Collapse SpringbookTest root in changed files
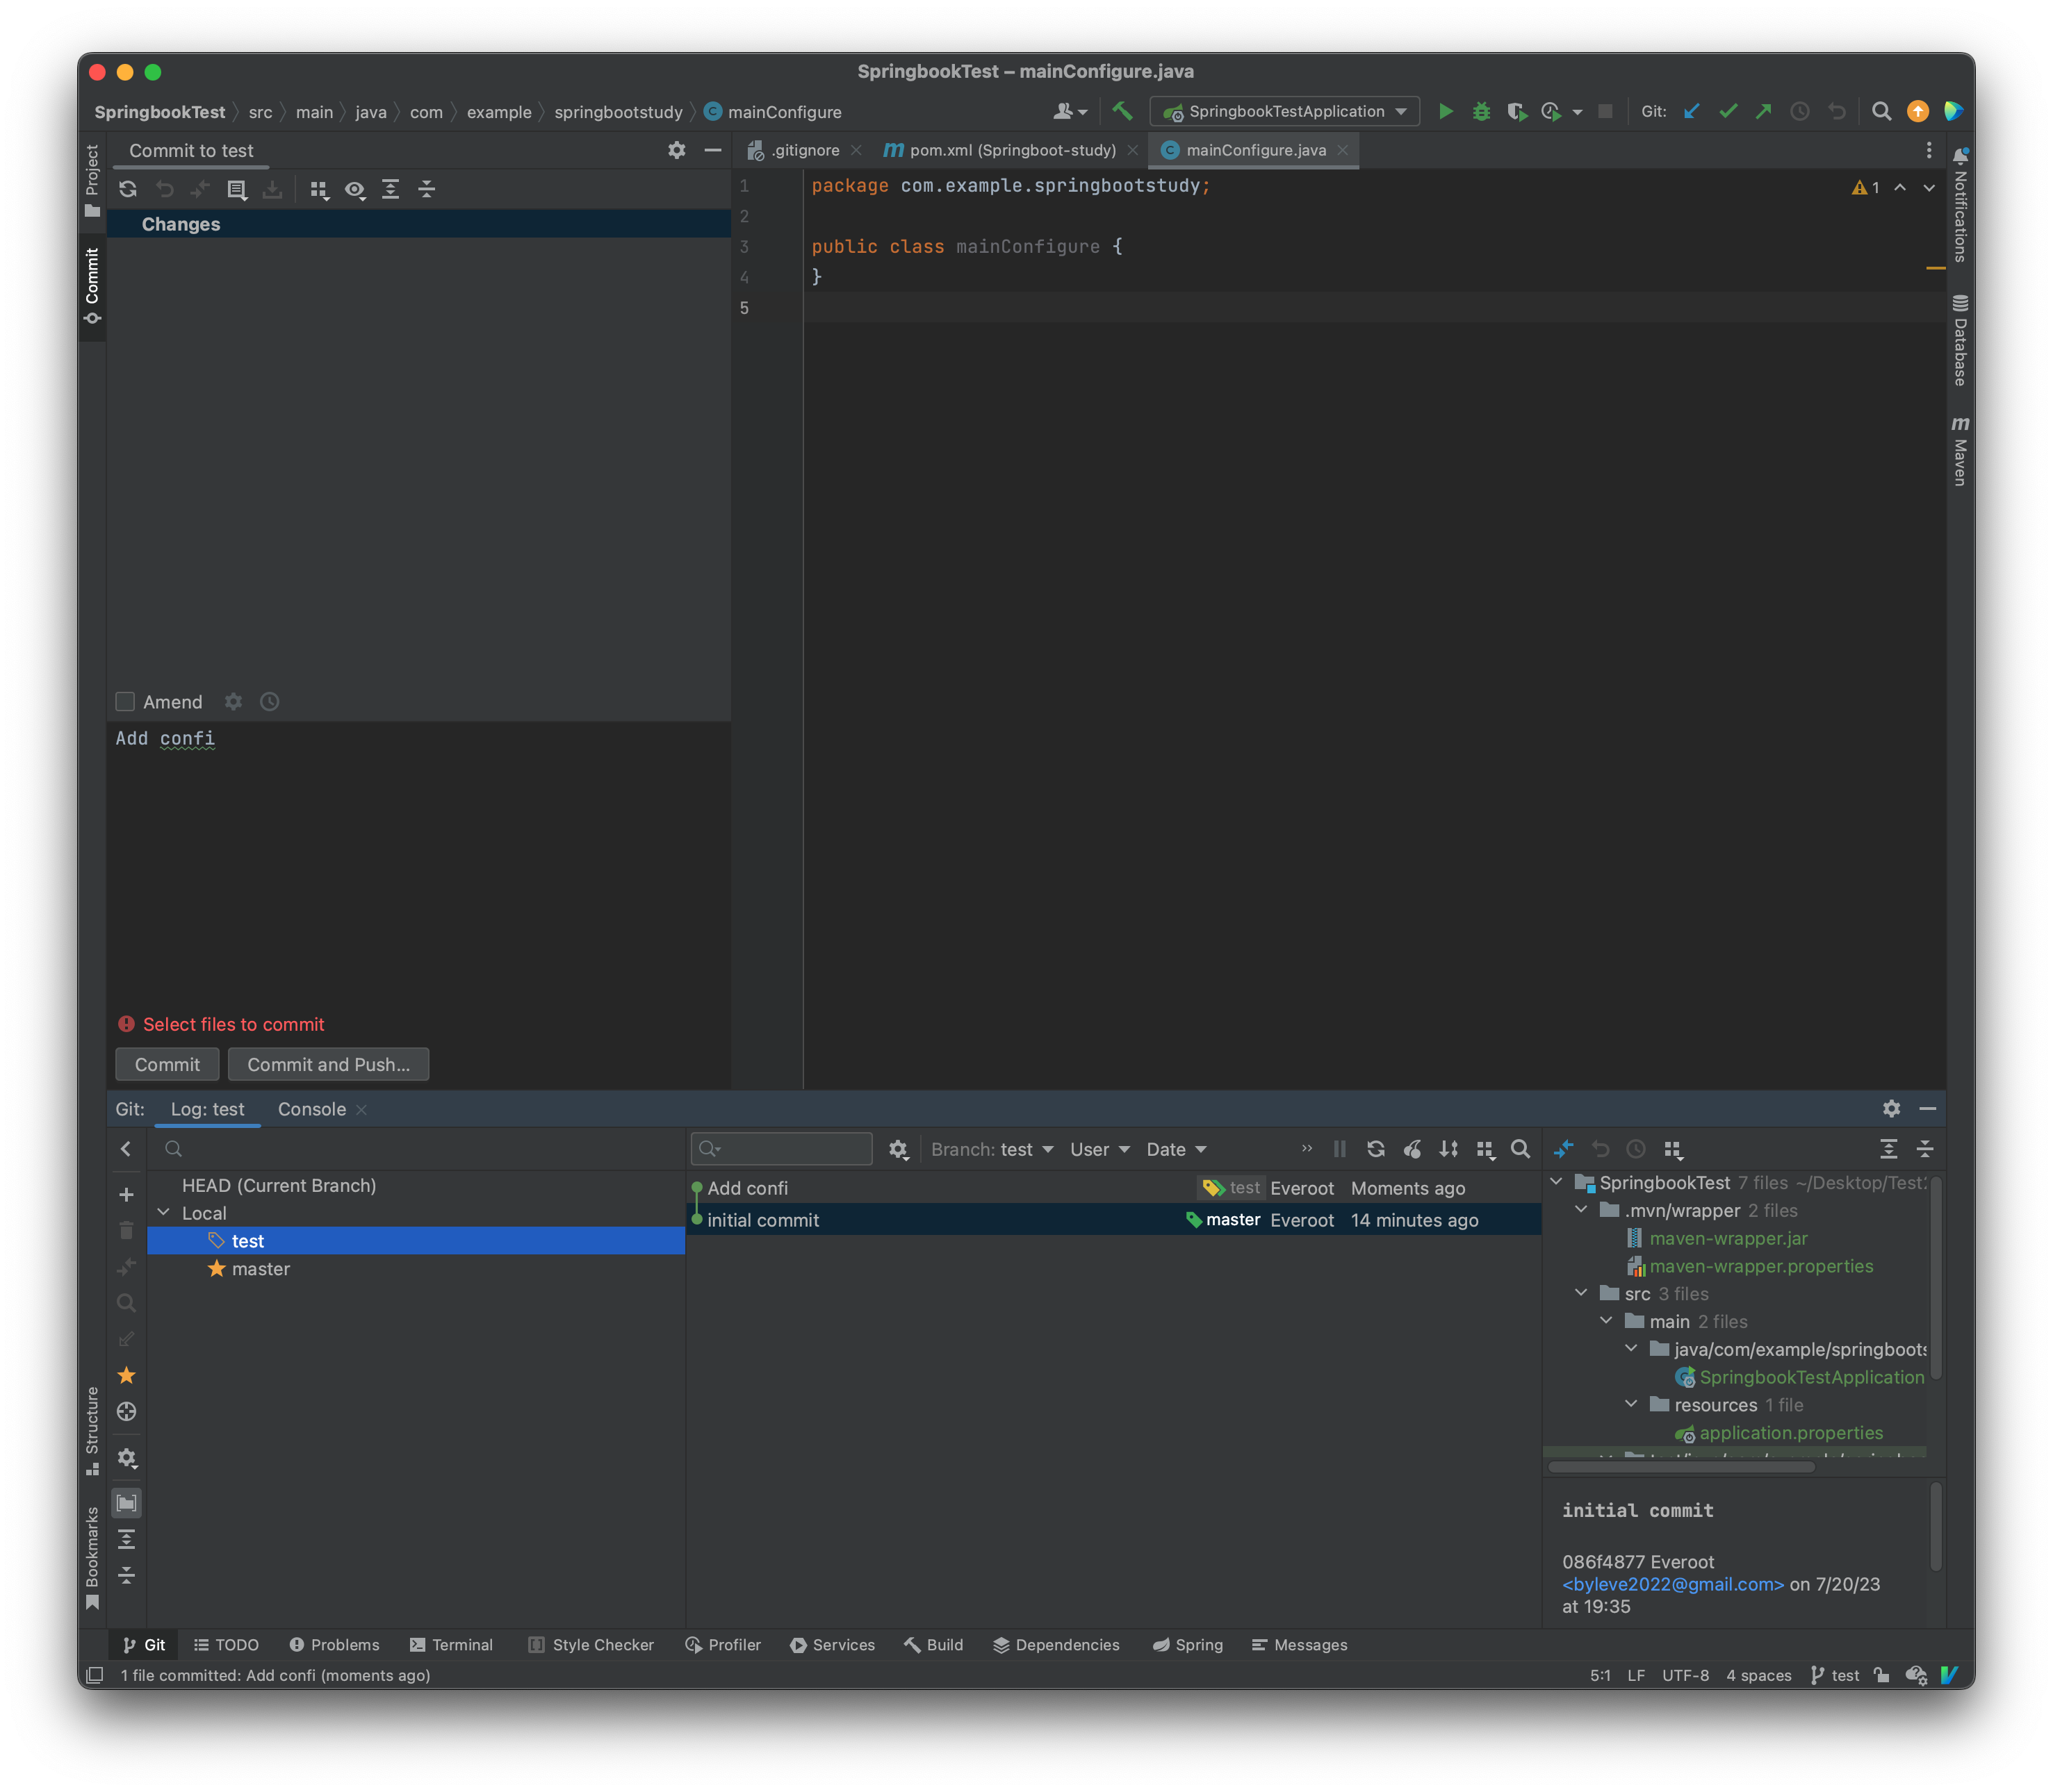 [x=1557, y=1182]
